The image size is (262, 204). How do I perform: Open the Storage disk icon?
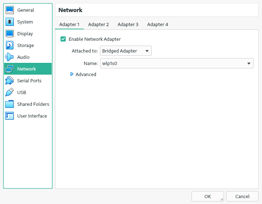click(x=10, y=45)
